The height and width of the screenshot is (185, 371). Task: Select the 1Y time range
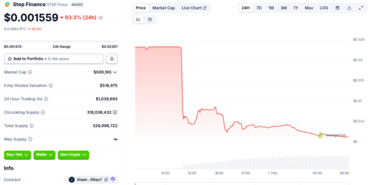296,8
